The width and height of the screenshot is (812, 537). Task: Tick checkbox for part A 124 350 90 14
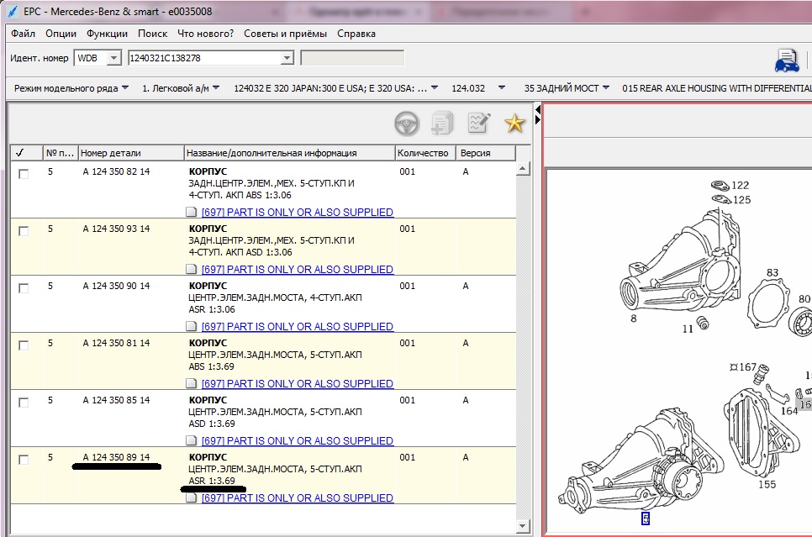pos(24,288)
